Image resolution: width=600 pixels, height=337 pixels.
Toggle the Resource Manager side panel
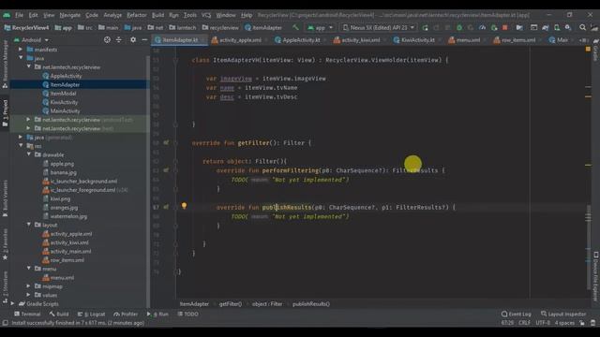coord(5,65)
